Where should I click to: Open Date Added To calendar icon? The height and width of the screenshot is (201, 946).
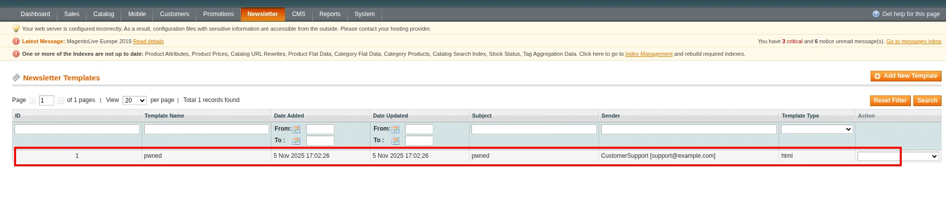pyautogui.click(x=297, y=141)
